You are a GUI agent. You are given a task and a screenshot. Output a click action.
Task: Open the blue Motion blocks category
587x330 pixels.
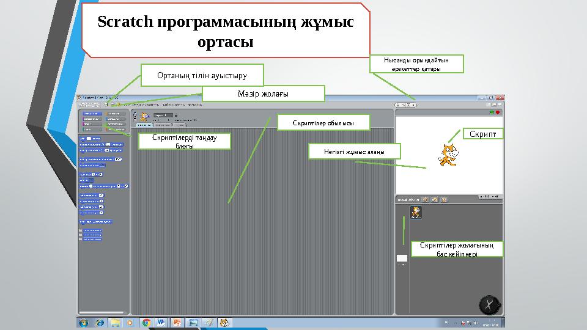92,114
